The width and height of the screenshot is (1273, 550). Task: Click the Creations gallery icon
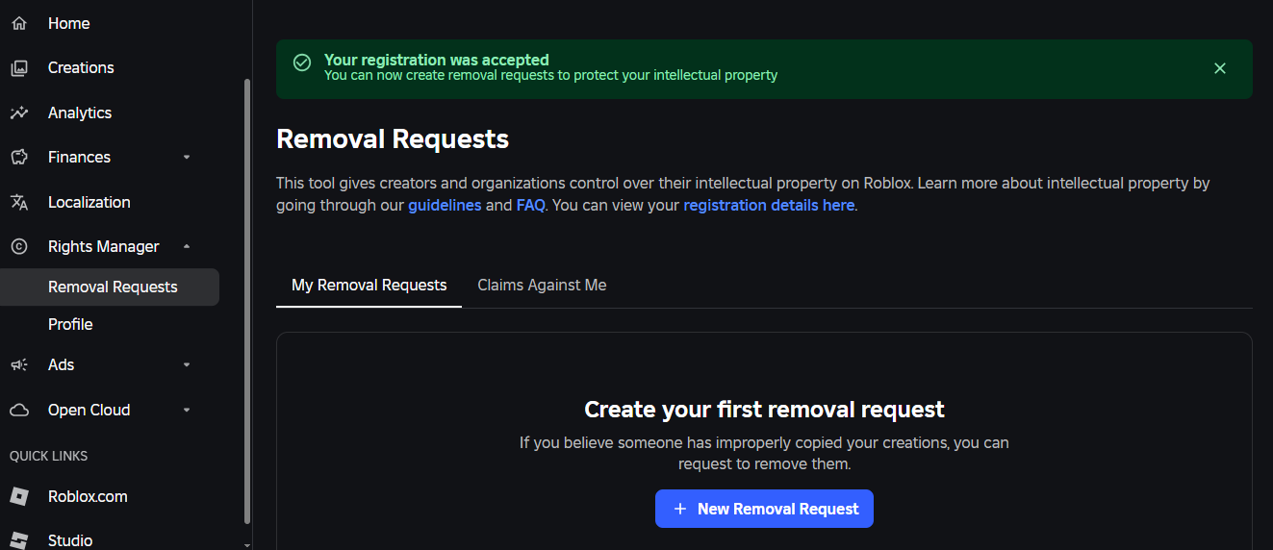(19, 68)
